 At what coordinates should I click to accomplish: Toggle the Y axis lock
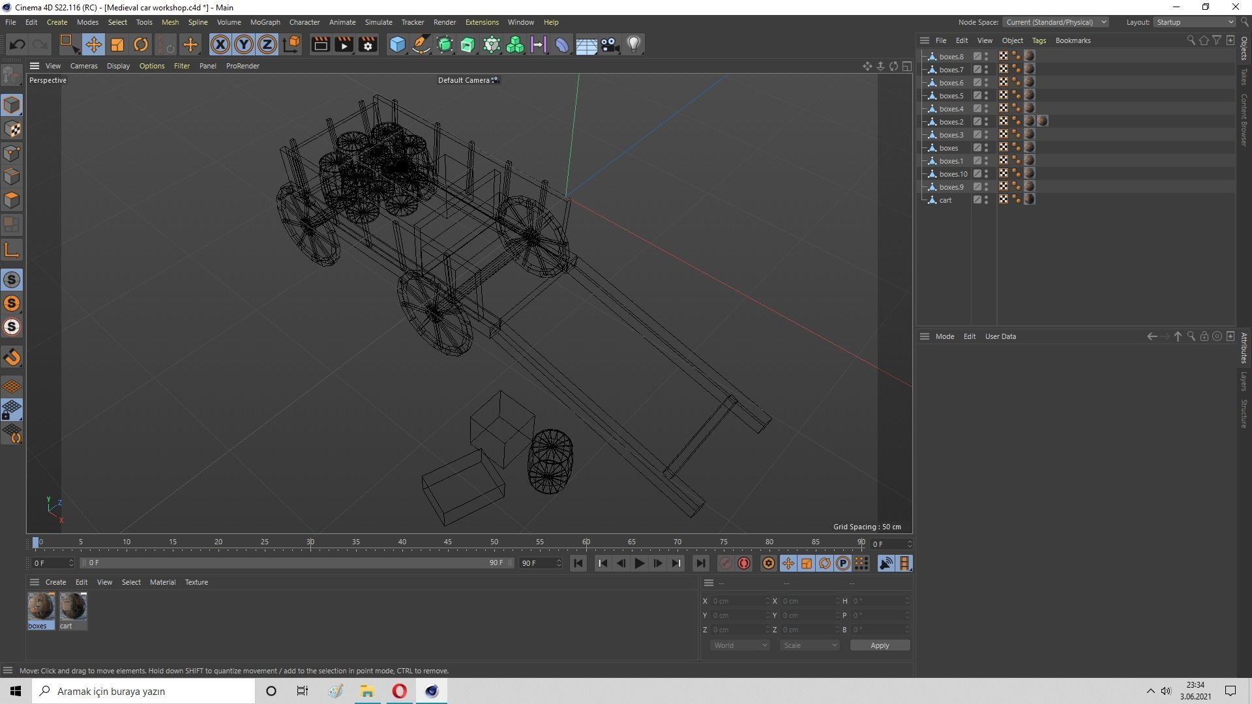coord(244,44)
